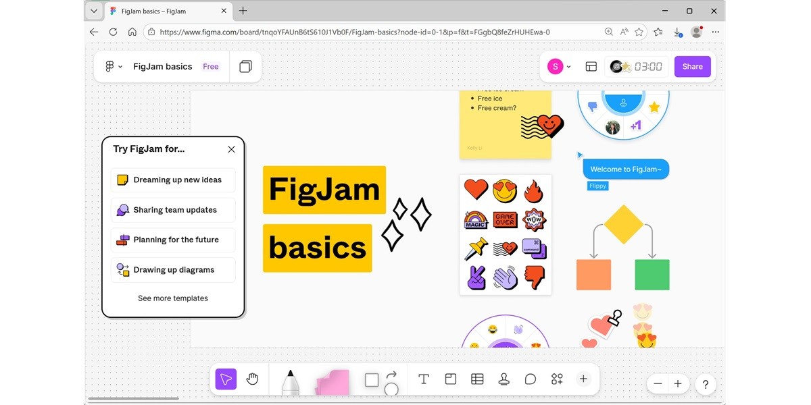
Task: Open the widgets and plugins picker
Action: pos(556,379)
